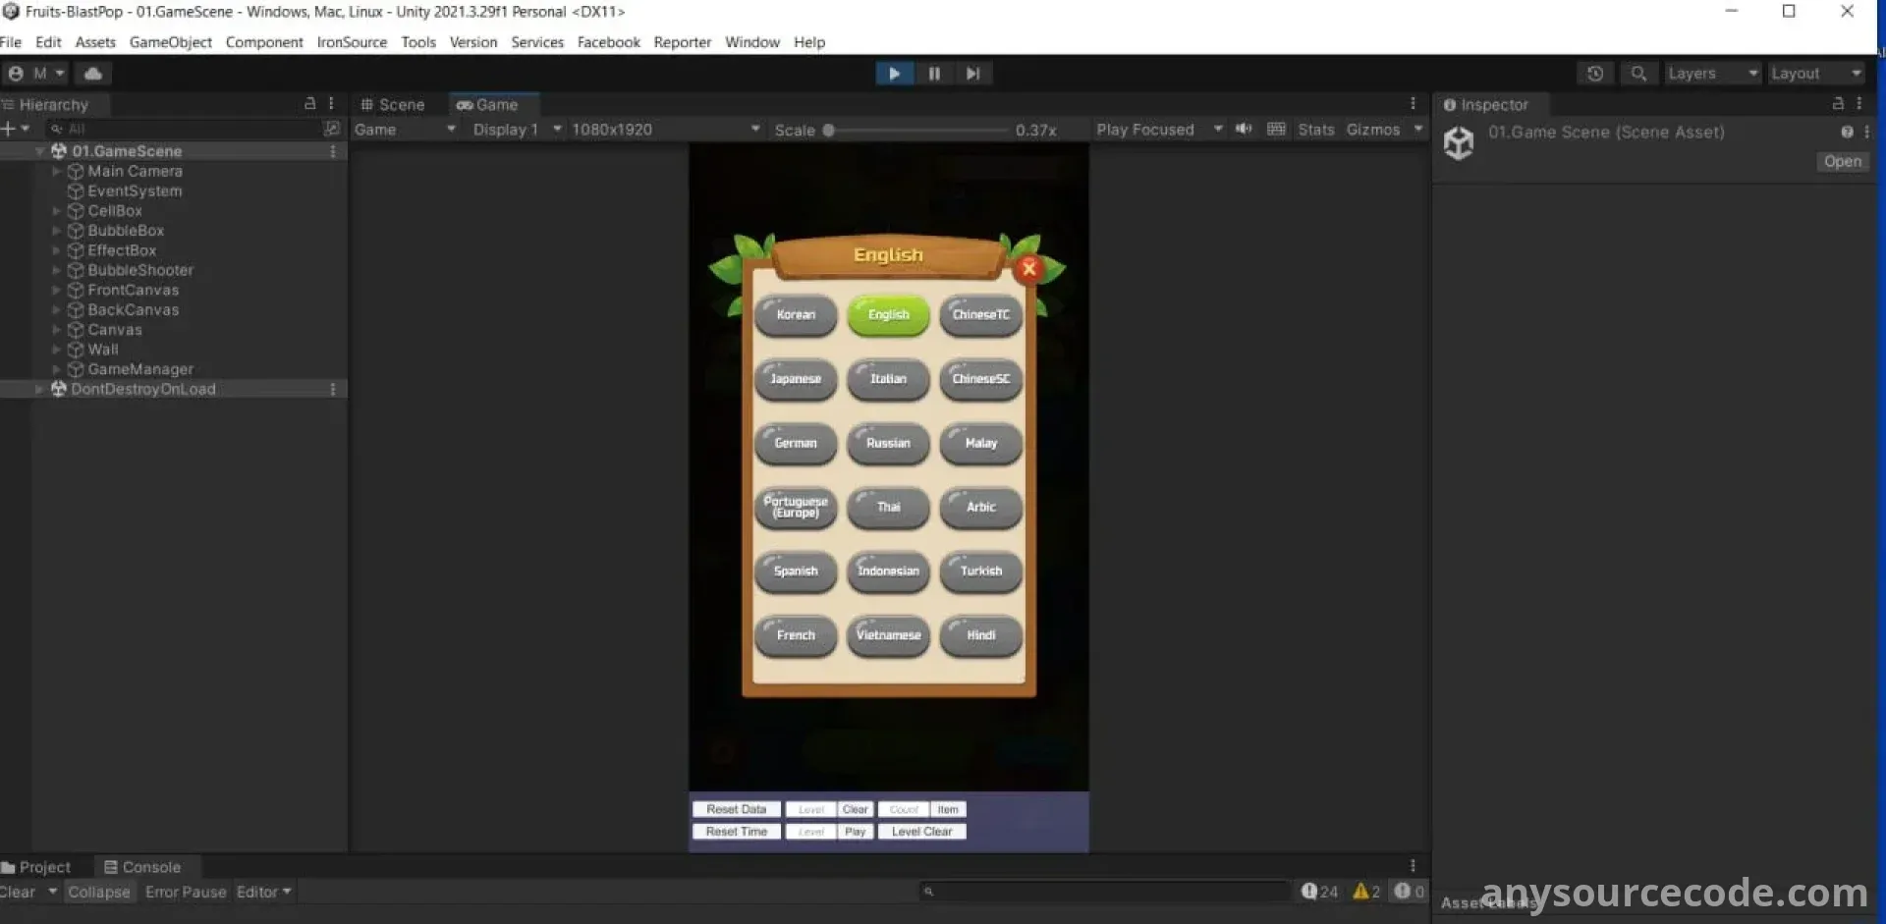The height and width of the screenshot is (924, 1886).
Task: Click the Reset Data button
Action: pyautogui.click(x=736, y=809)
